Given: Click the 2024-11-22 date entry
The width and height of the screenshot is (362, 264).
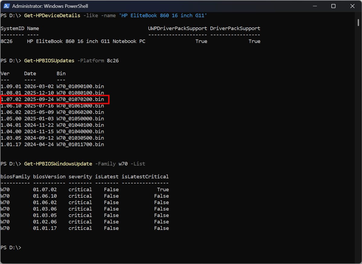Looking at the screenshot, I should tap(39, 125).
